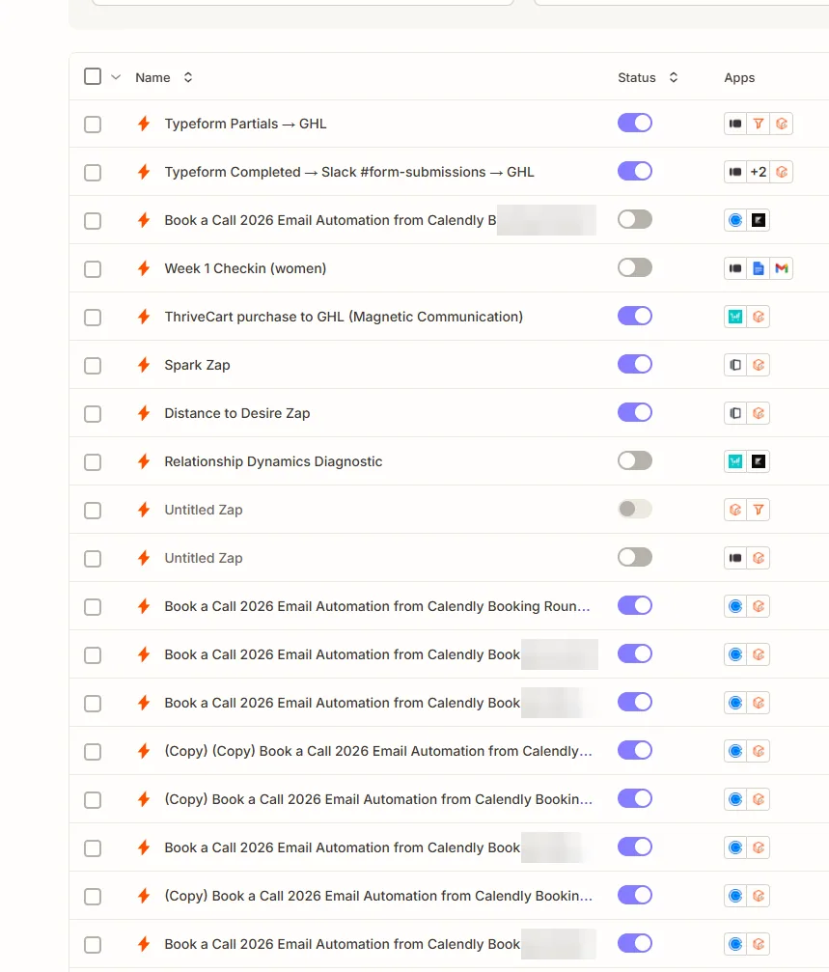Enable the Week 1 Checkin (women) zap toggle
The image size is (829, 972).
point(635,267)
